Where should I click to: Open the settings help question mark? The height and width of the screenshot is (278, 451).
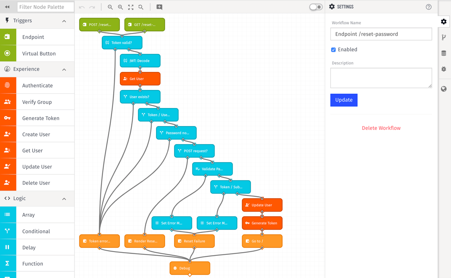[428, 7]
